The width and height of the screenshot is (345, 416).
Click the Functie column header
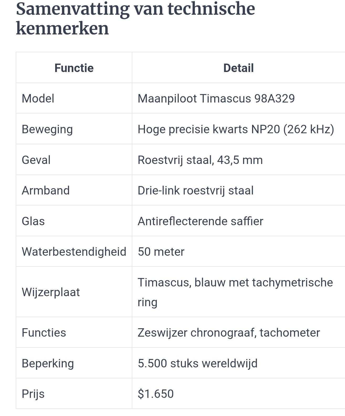coord(74,68)
